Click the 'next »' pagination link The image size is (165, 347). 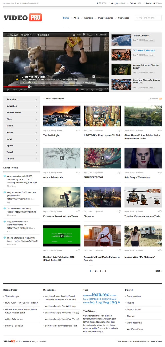[x=159, y=271]
